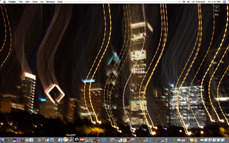Open iTunes from the Dock
This screenshot has width=229, height=143.
60,140
